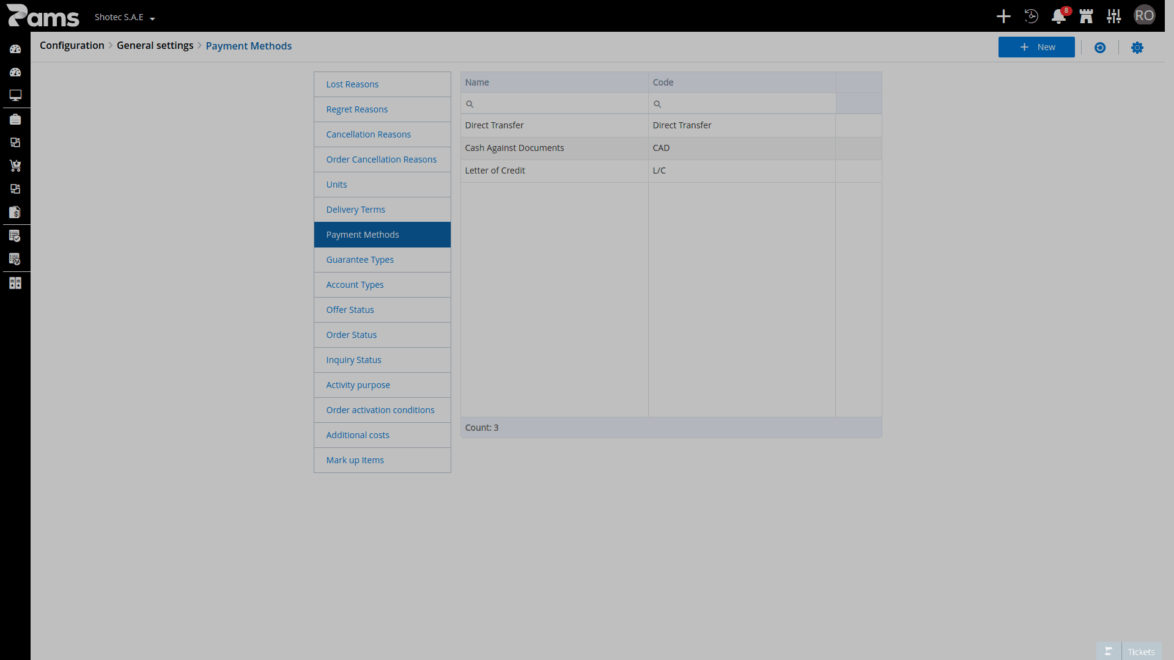
Task: Open the Guarantee Types settings tab
Action: pyautogui.click(x=382, y=260)
